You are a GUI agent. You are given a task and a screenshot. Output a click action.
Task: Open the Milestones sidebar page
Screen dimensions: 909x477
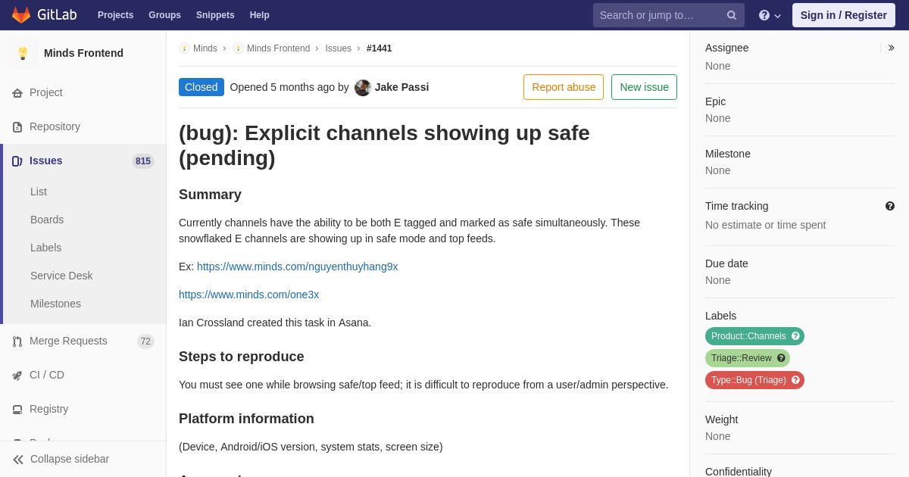click(x=55, y=304)
